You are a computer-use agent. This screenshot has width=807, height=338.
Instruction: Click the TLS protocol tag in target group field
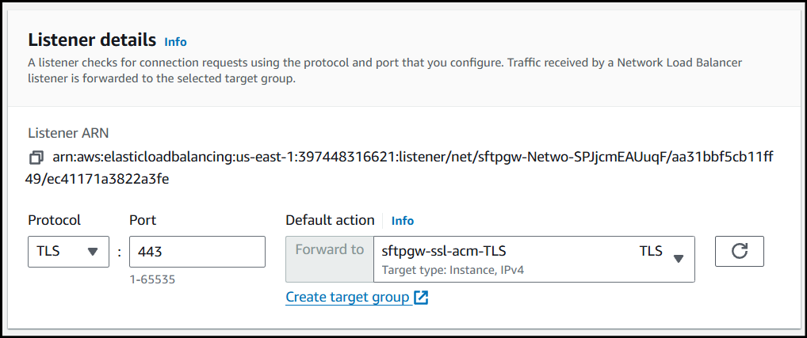[651, 252]
